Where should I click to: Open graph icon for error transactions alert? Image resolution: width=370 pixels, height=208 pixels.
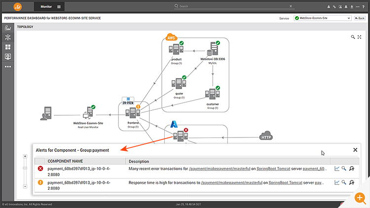point(337,169)
